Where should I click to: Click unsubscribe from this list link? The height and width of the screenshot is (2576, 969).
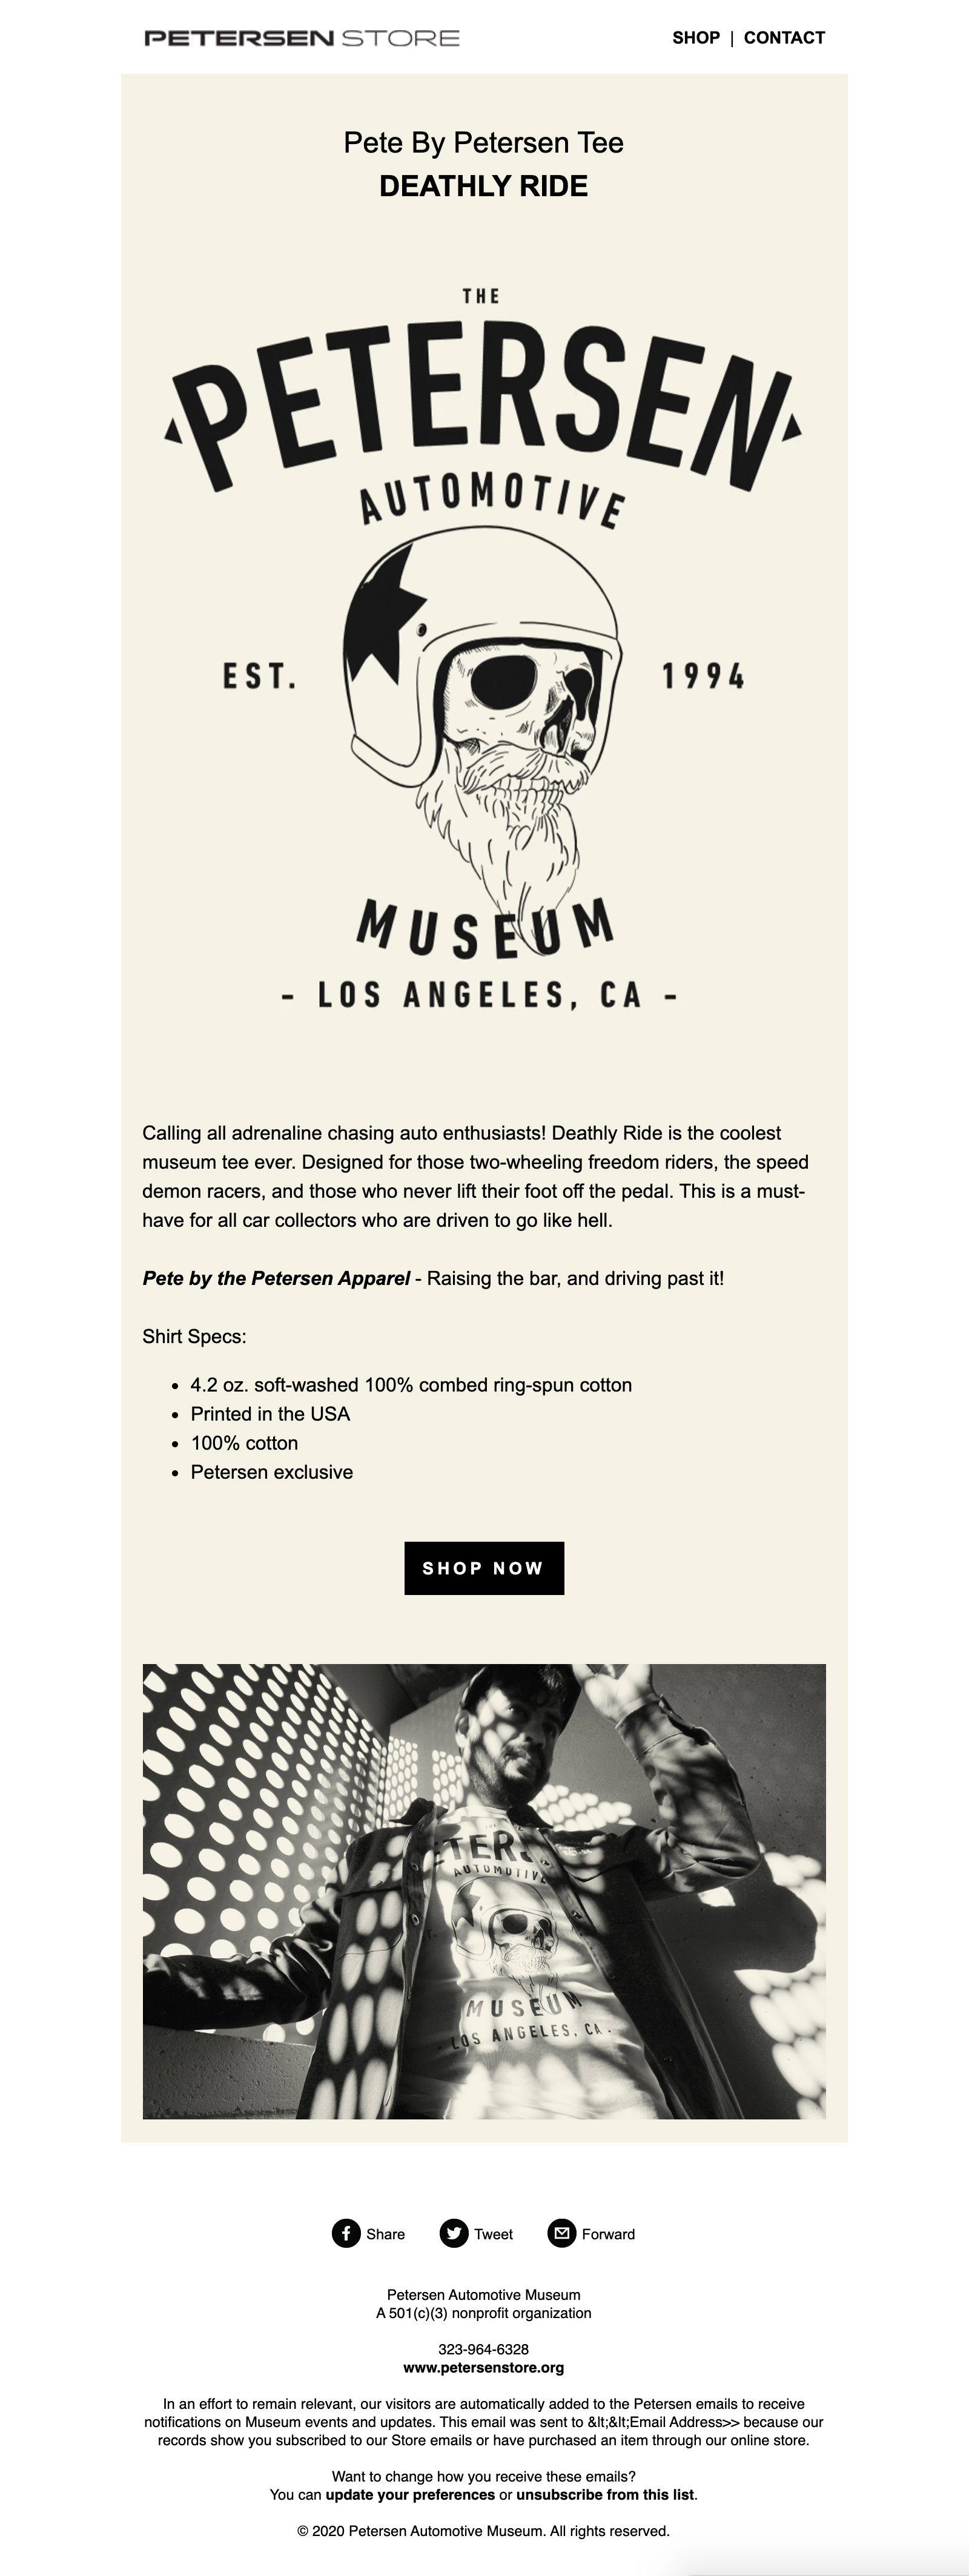click(x=605, y=2495)
